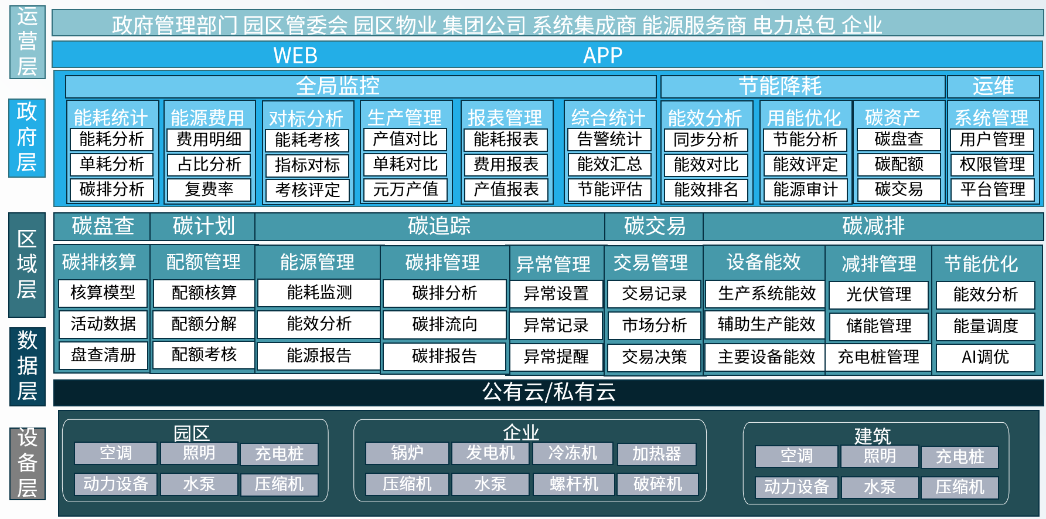The width and height of the screenshot is (1046, 519).
Task: Click the 活动数据 box
Action: pyautogui.click(x=103, y=324)
